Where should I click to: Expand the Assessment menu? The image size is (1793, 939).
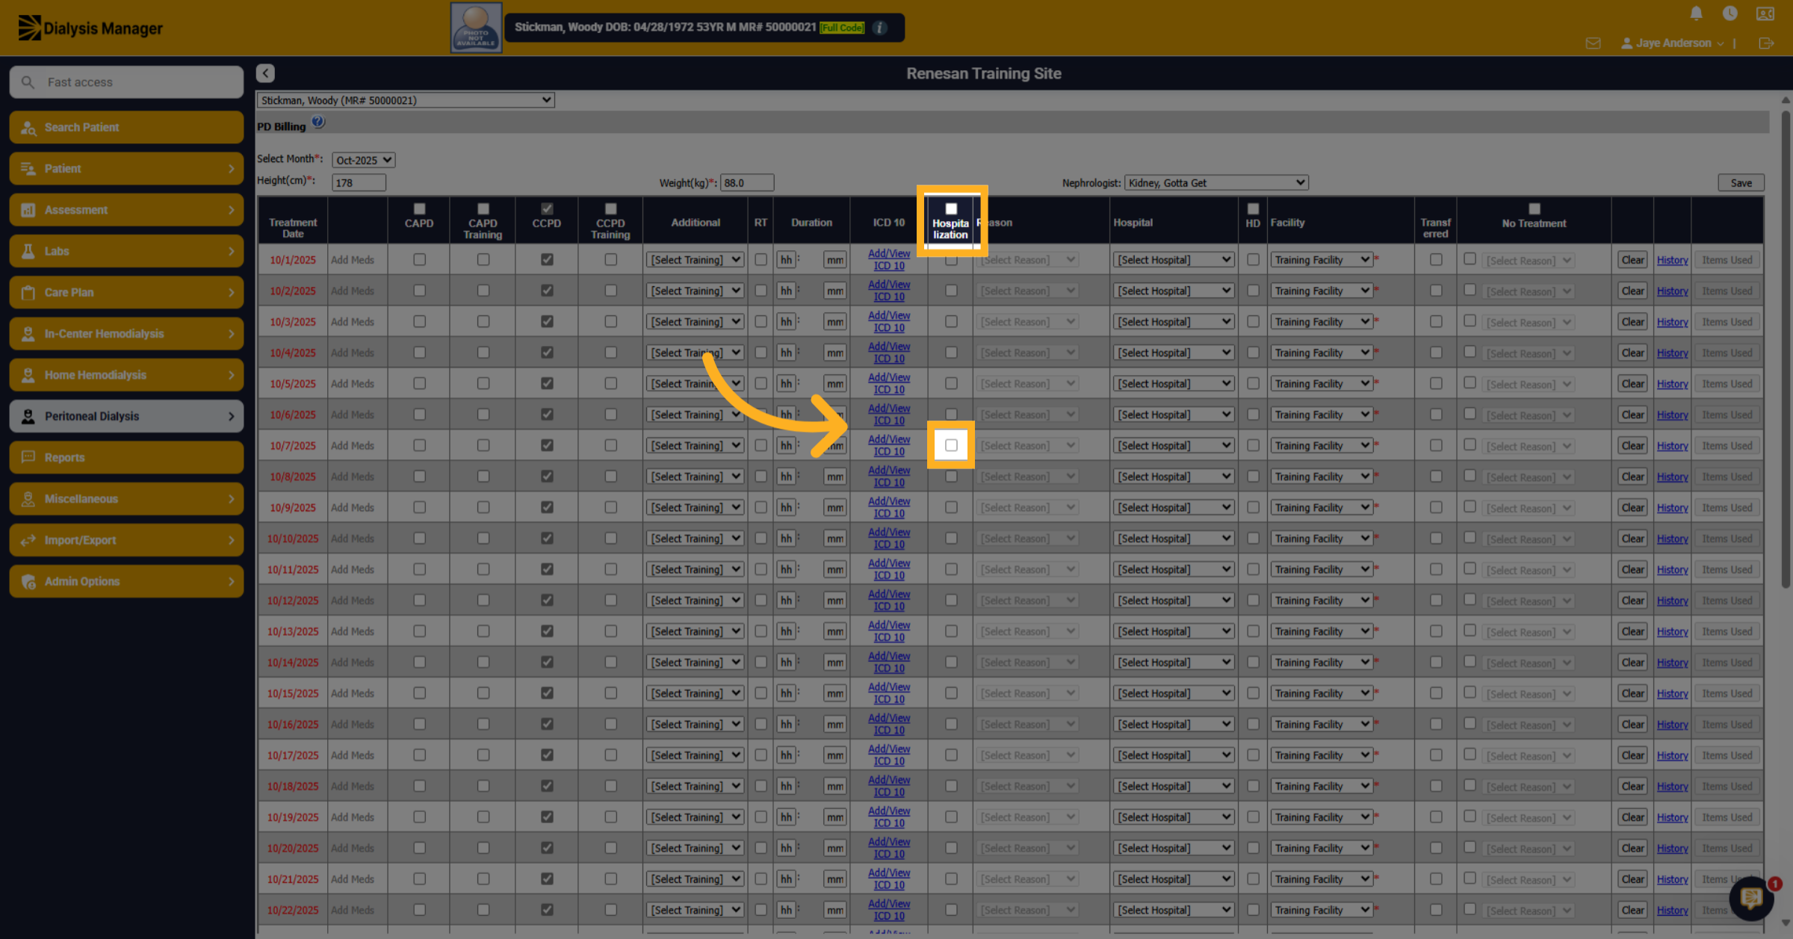[x=126, y=210]
